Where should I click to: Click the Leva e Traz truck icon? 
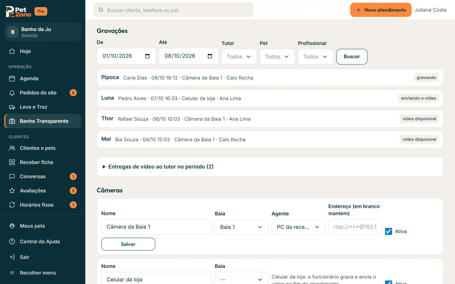click(x=12, y=107)
